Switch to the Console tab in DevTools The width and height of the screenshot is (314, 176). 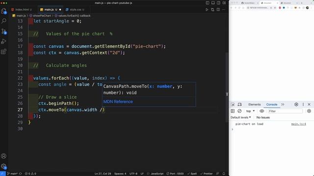[272, 104]
